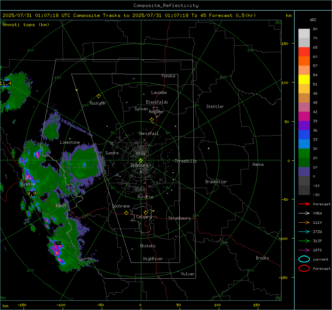This screenshot has height=310, width=332.
Task: Click the Strathmore label
Action: click(x=179, y=218)
